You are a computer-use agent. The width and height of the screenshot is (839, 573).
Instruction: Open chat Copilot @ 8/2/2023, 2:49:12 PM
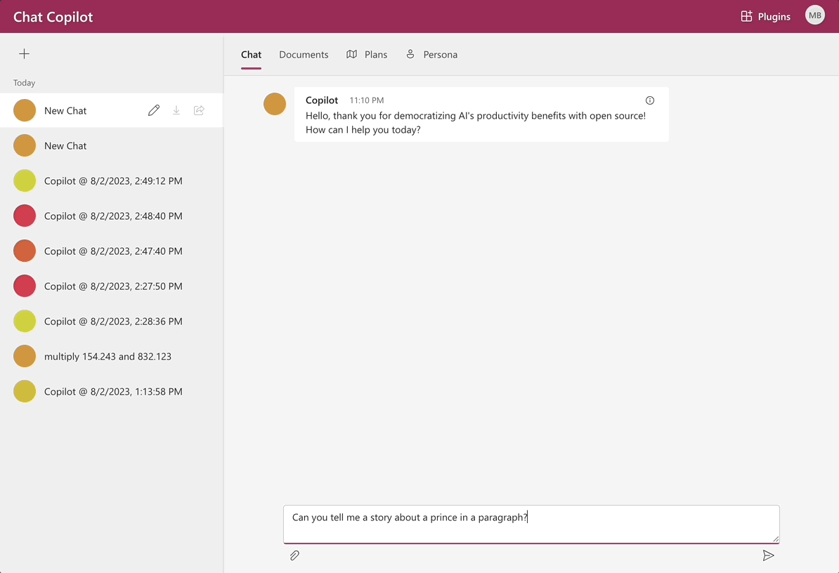tap(112, 180)
